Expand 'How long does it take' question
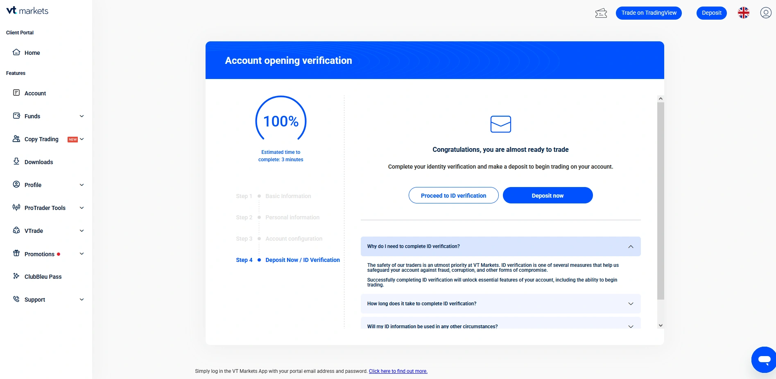The width and height of the screenshot is (776, 379). [630, 304]
